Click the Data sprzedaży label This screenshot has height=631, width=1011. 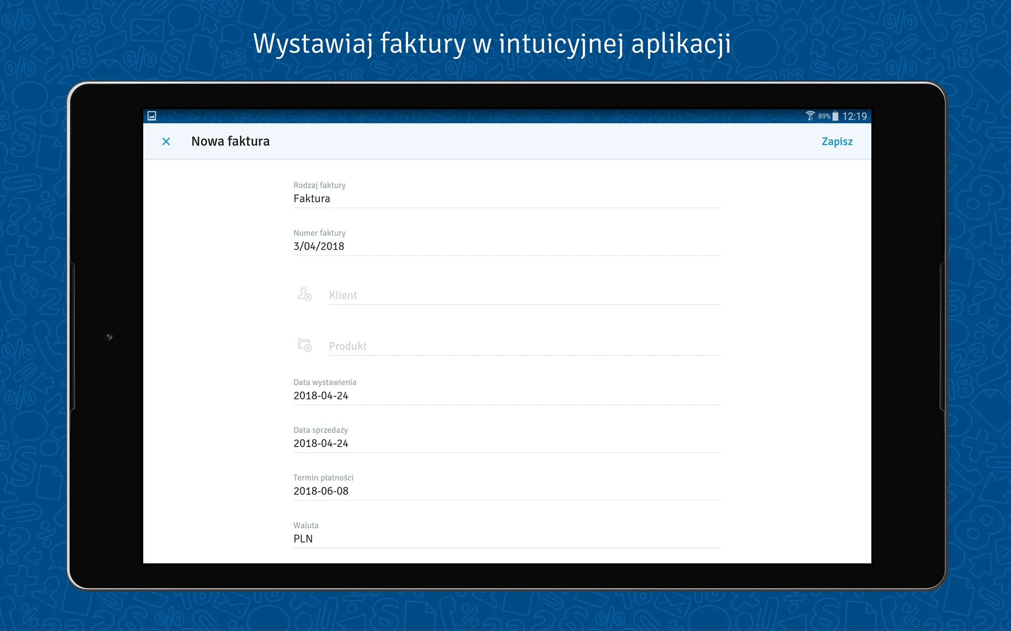point(320,430)
